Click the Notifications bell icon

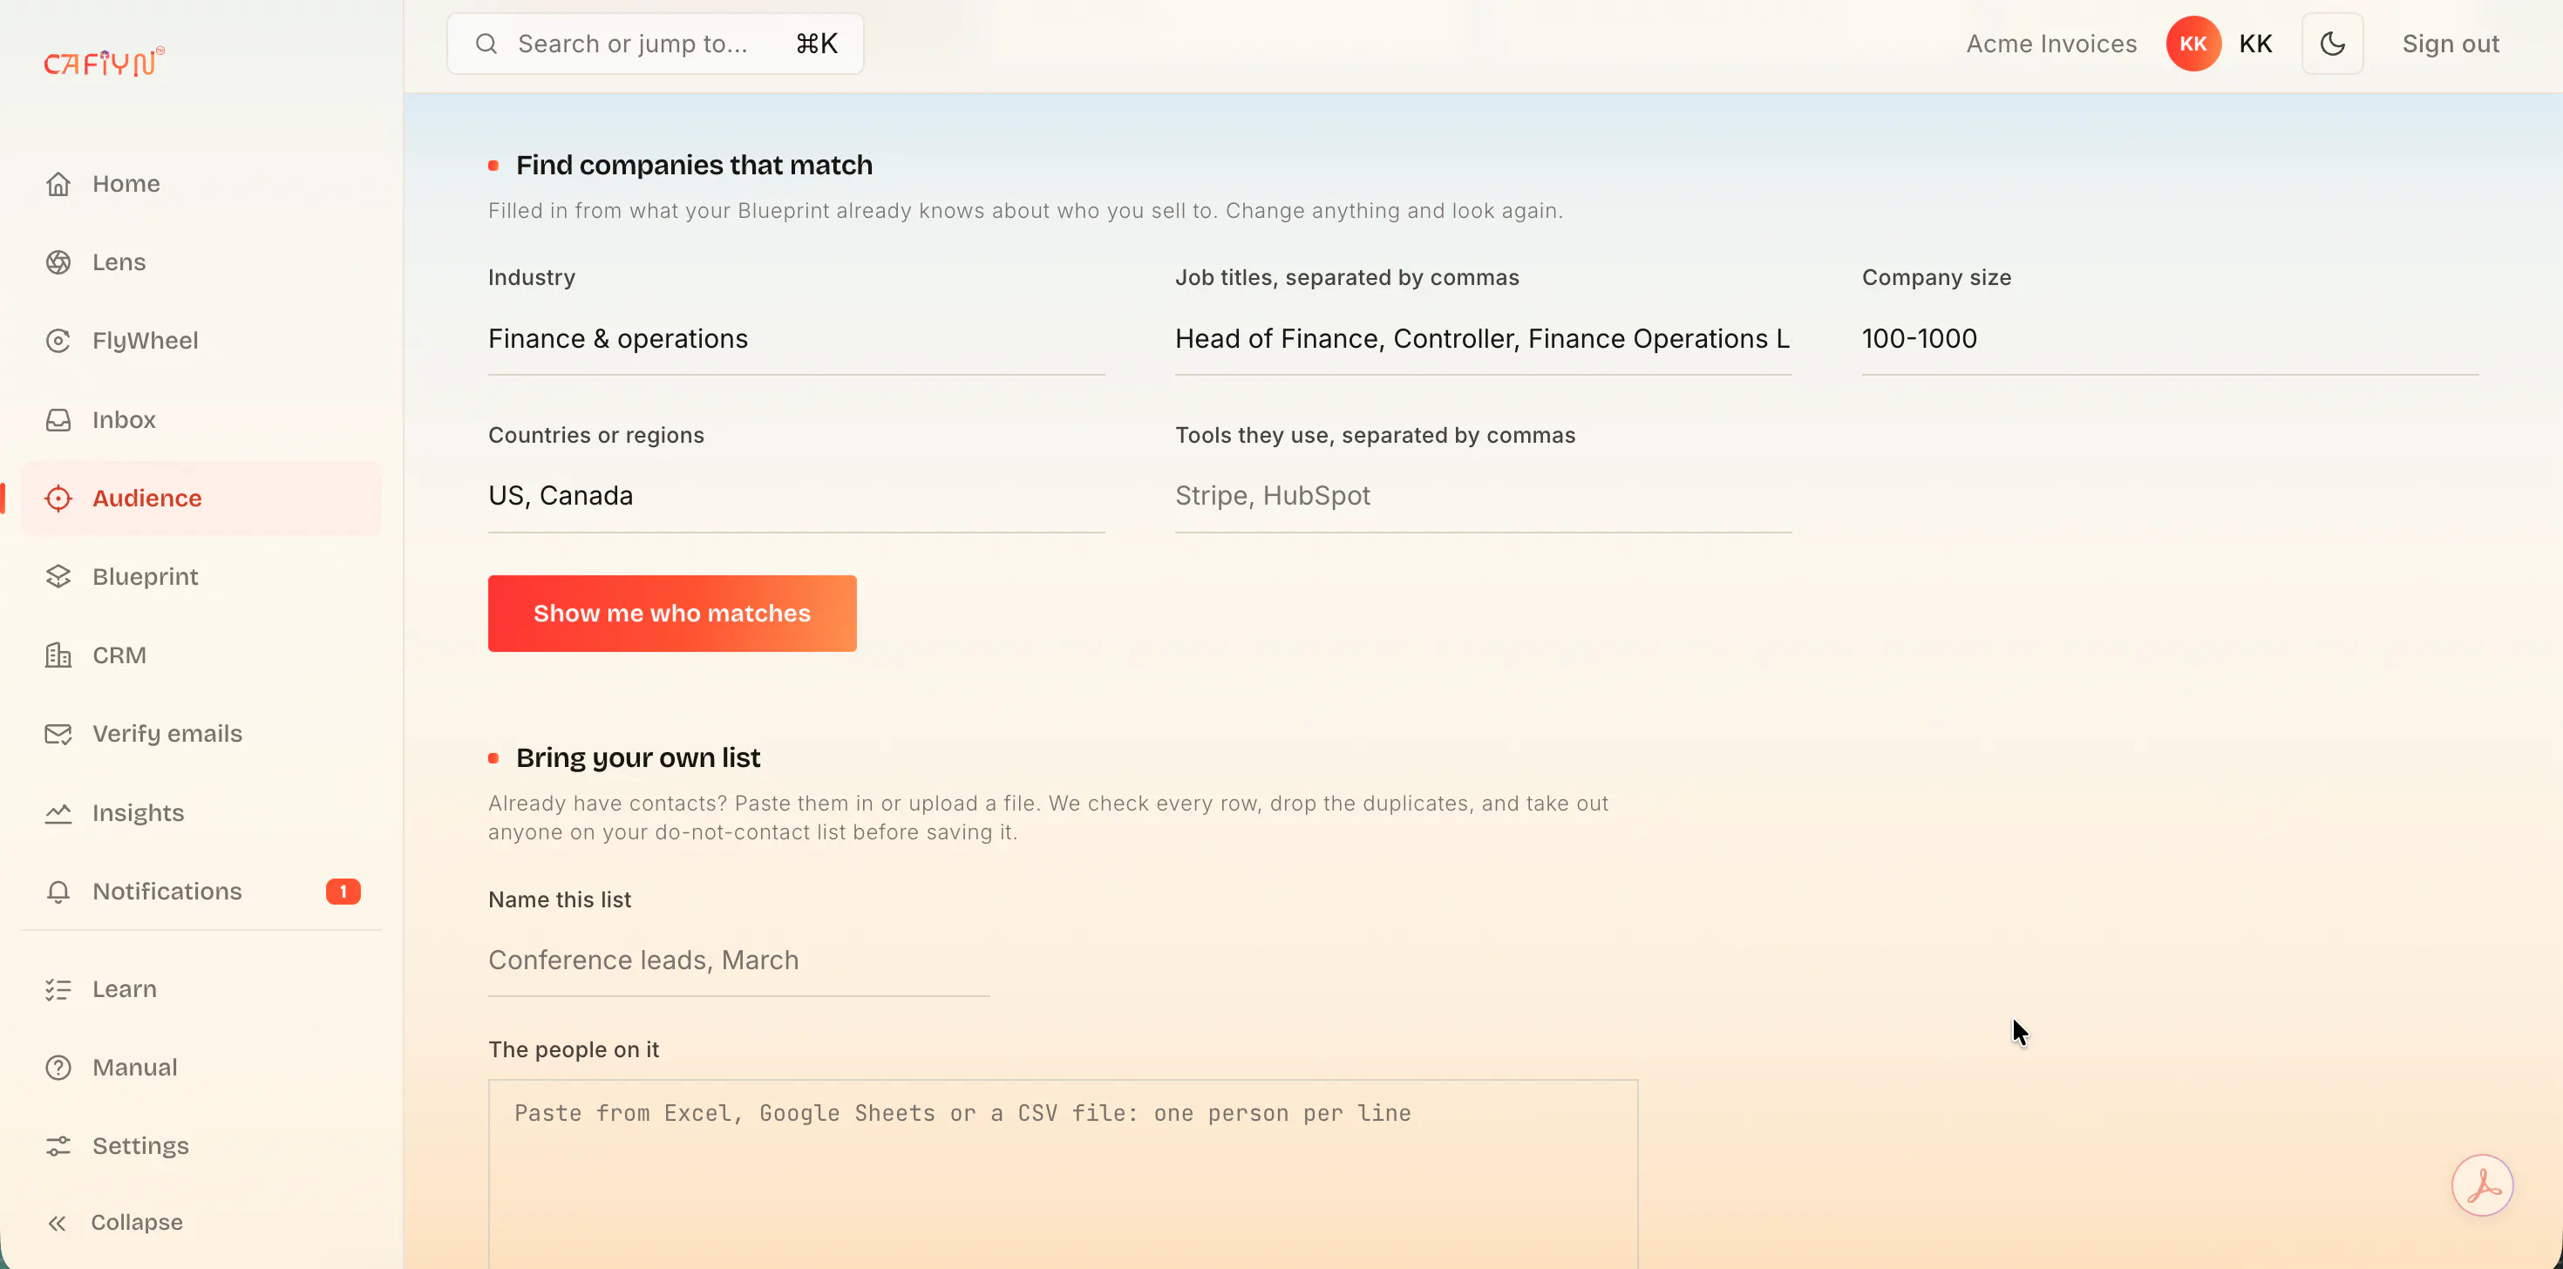58,892
